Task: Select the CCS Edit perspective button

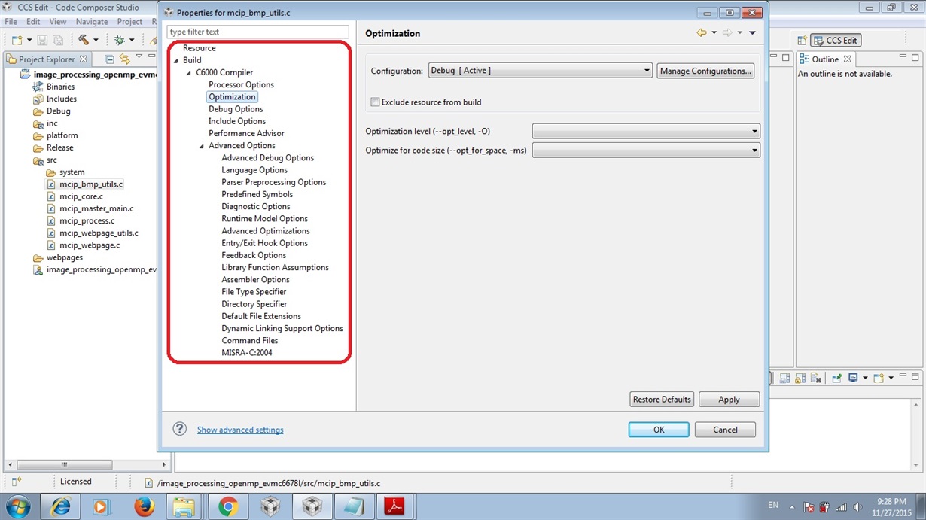Action: tap(836, 41)
